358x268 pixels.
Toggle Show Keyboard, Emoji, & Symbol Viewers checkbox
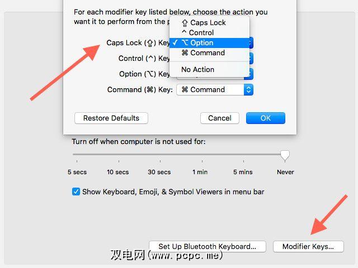coord(76,192)
